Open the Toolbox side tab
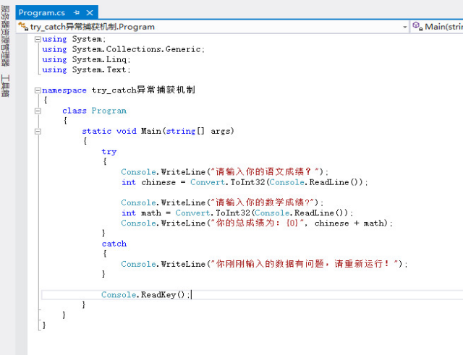Viewport: 463px width, 355px height. click(5, 85)
